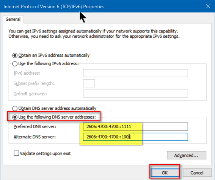
Task: Click the Preferred DNS server label
Action: (35, 127)
